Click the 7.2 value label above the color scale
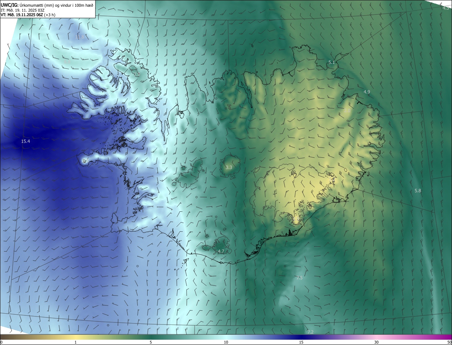The image size is (452, 345). tap(310, 332)
